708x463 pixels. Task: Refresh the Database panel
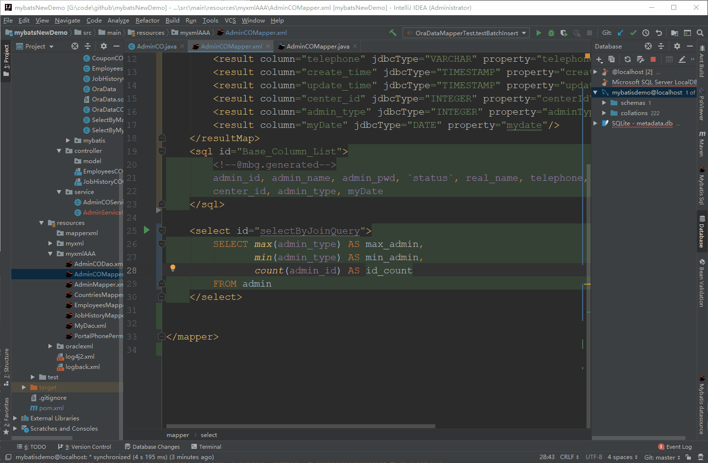click(628, 59)
